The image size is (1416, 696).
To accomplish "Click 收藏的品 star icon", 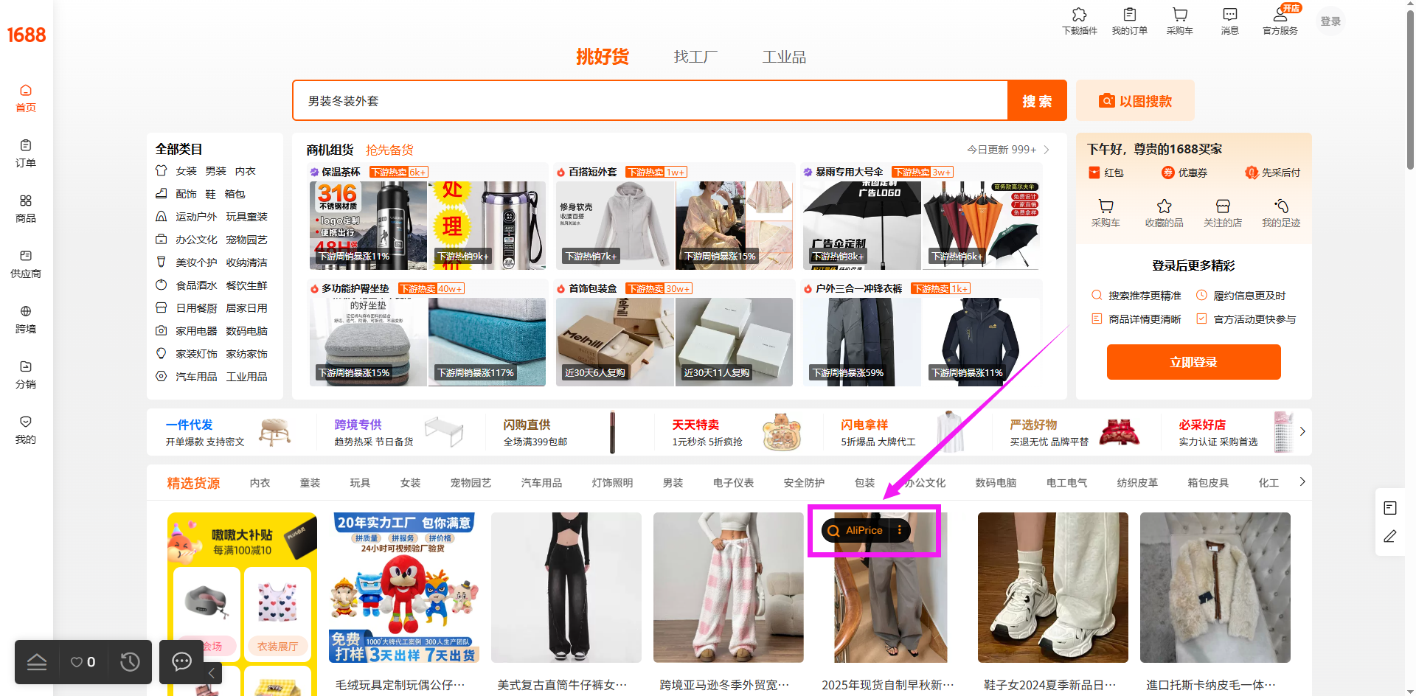I will coord(1165,213).
